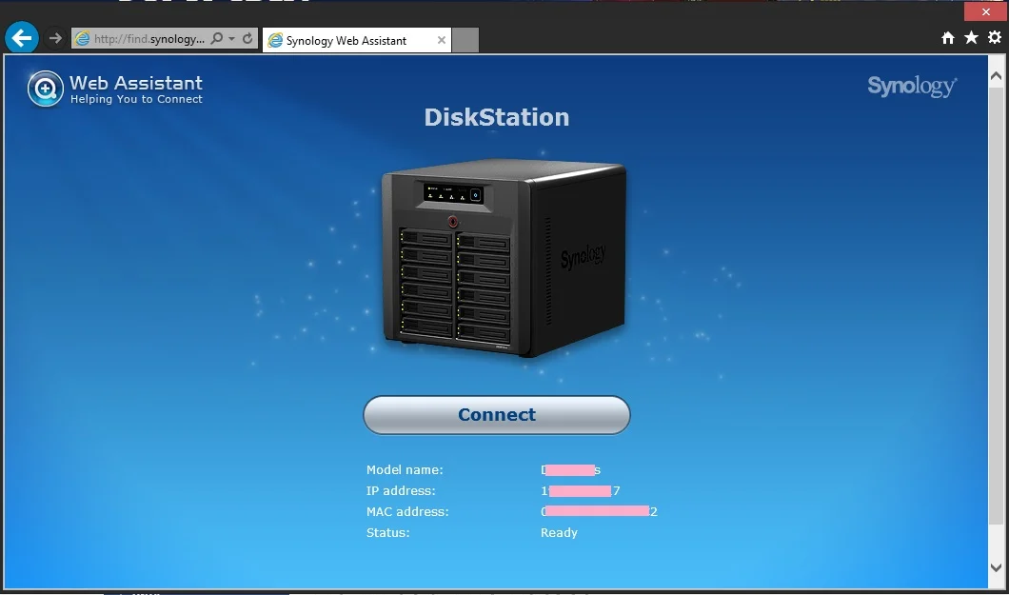Click the scrollbar up arrow
The height and width of the screenshot is (595, 1009).
pyautogui.click(x=996, y=76)
